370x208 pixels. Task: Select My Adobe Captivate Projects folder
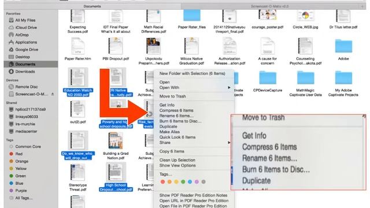tap(343, 78)
